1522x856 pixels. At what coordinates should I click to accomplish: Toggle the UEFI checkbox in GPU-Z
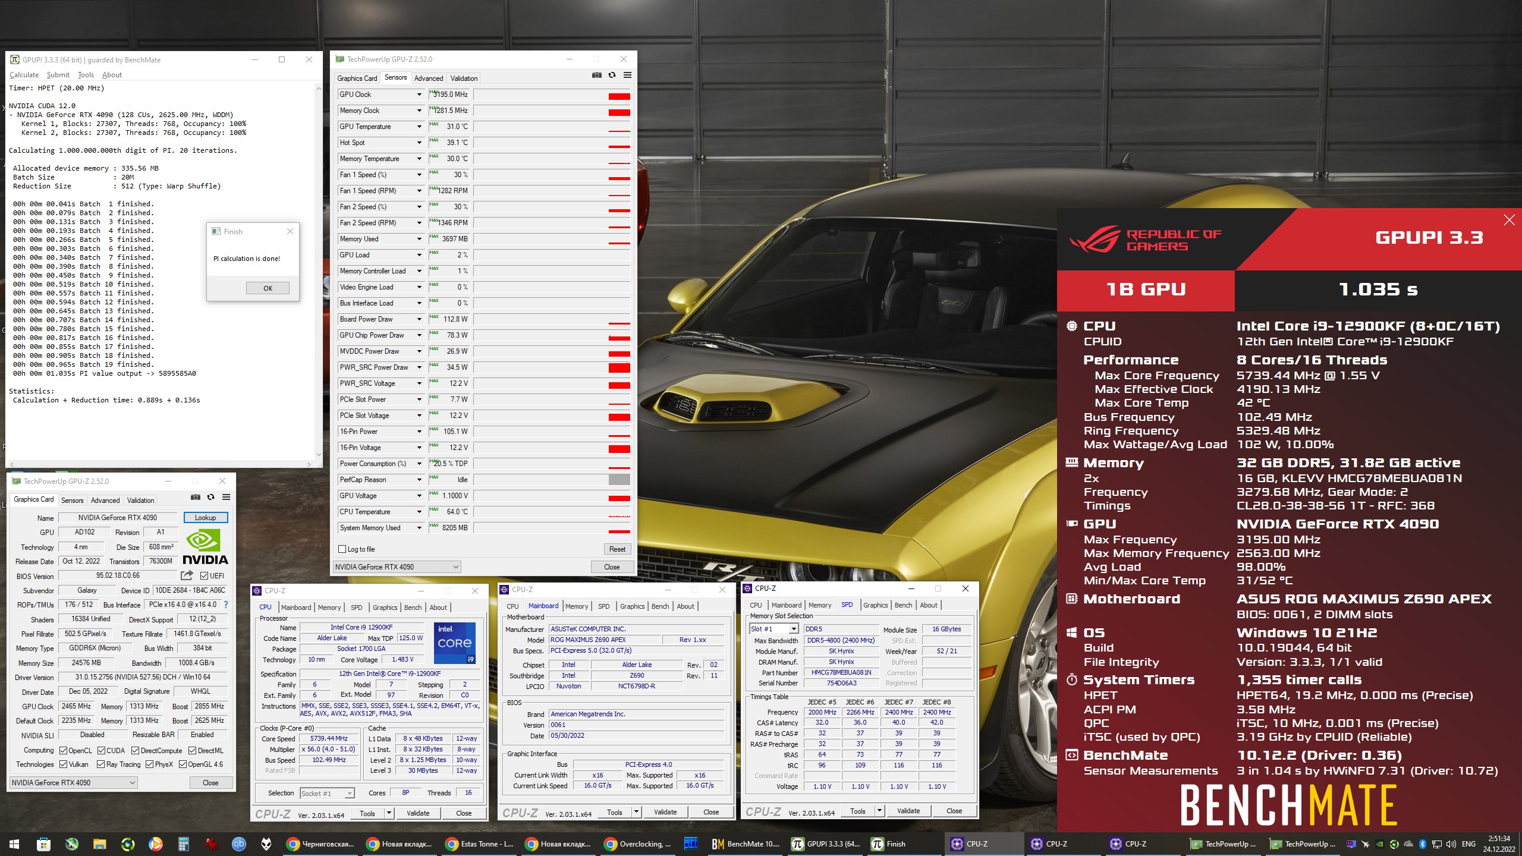pos(204,575)
